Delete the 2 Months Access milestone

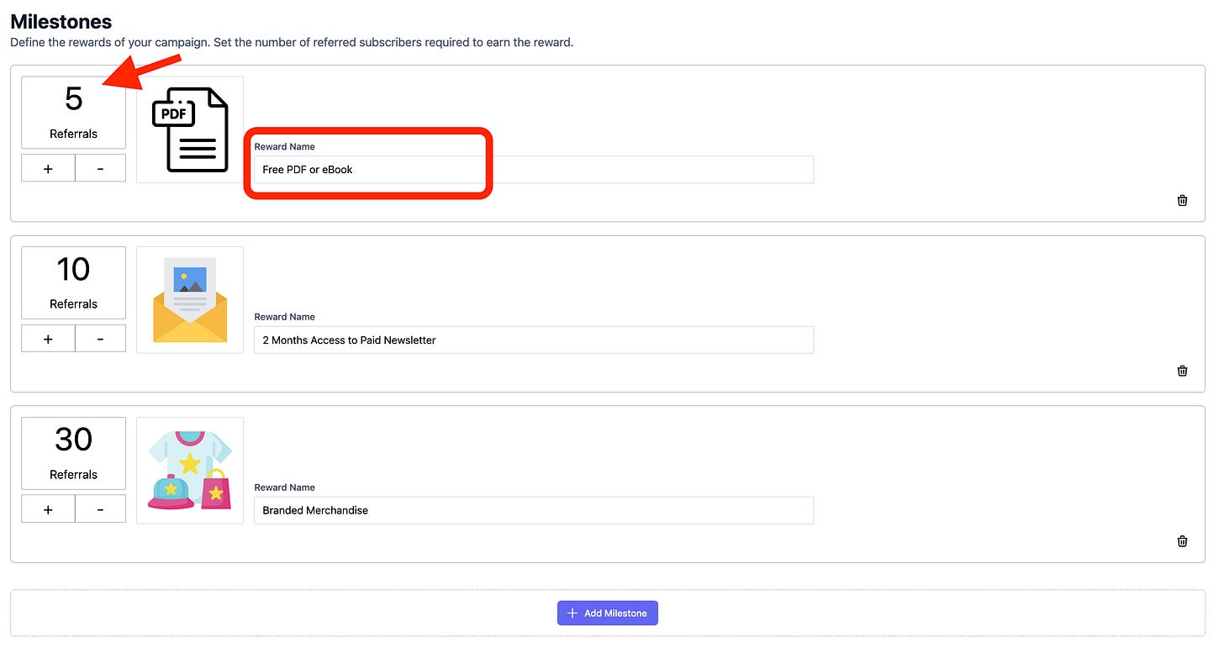[x=1182, y=371]
